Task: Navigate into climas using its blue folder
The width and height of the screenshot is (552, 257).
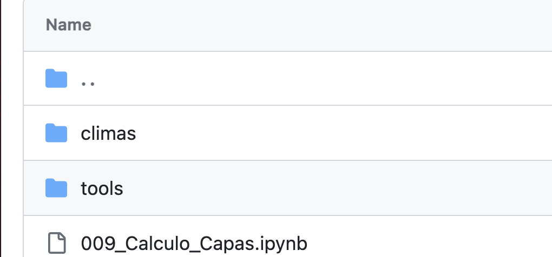Action: pyautogui.click(x=56, y=133)
